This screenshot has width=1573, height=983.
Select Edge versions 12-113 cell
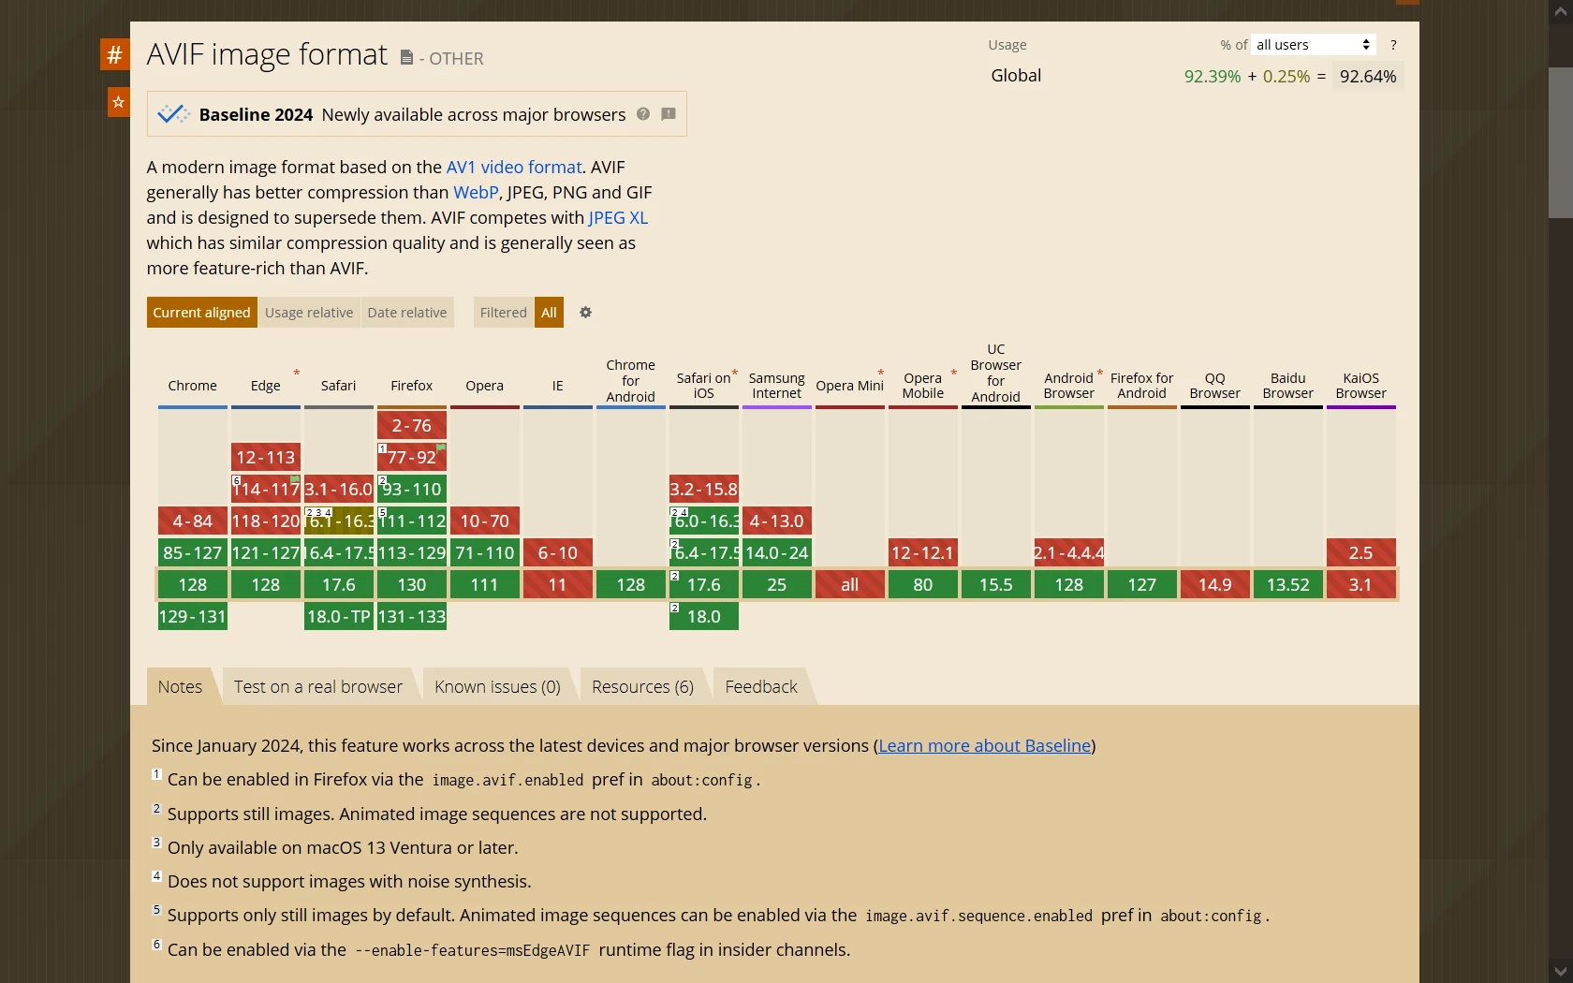pyautogui.click(x=266, y=457)
